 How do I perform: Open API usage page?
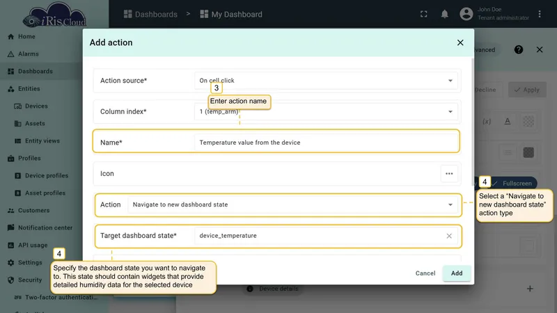point(33,246)
